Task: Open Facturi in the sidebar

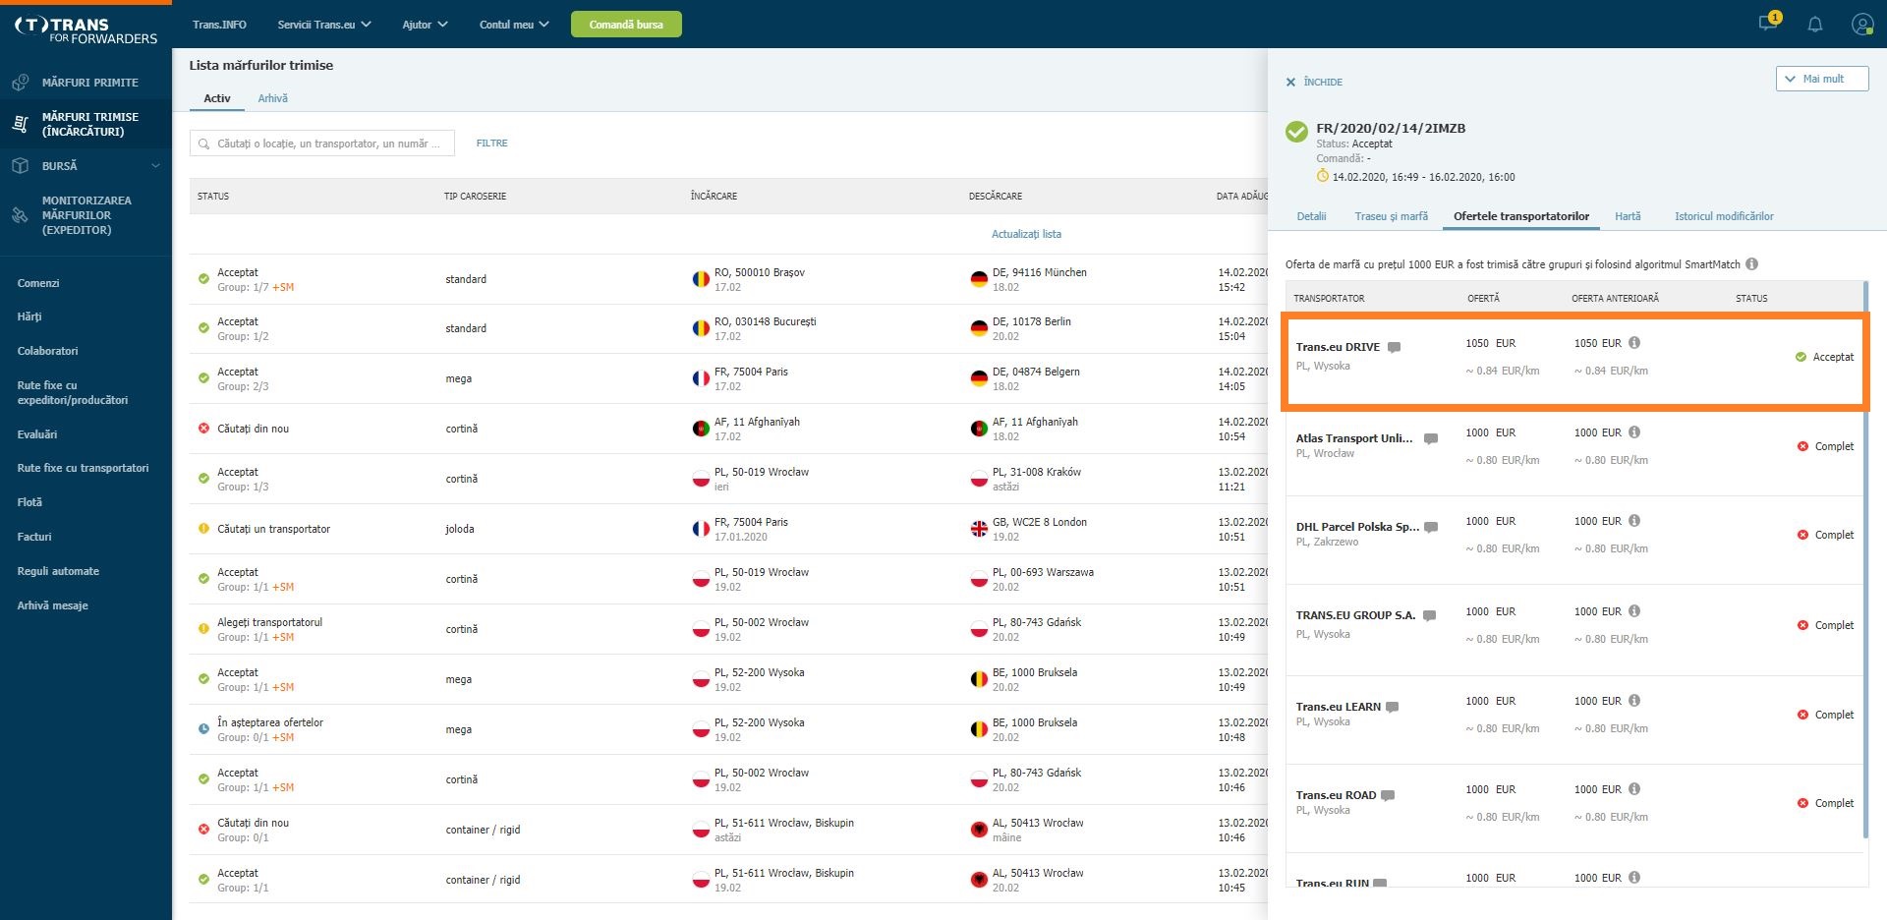Action: point(34,537)
